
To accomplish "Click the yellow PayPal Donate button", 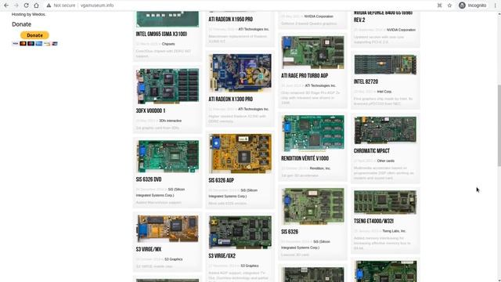I will [34, 35].
